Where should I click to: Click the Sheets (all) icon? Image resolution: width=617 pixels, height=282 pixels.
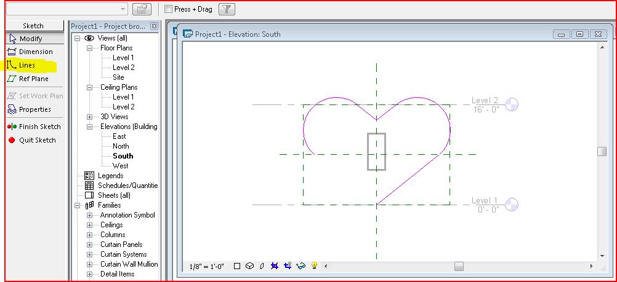[x=89, y=195]
